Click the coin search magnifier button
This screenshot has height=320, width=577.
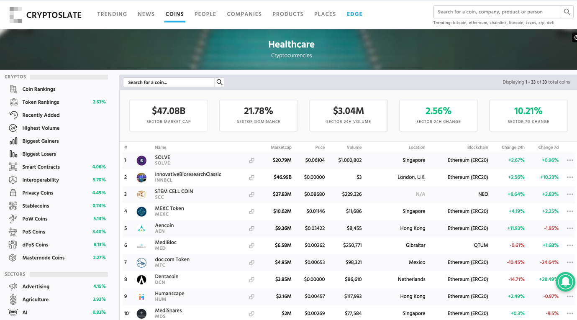219,82
